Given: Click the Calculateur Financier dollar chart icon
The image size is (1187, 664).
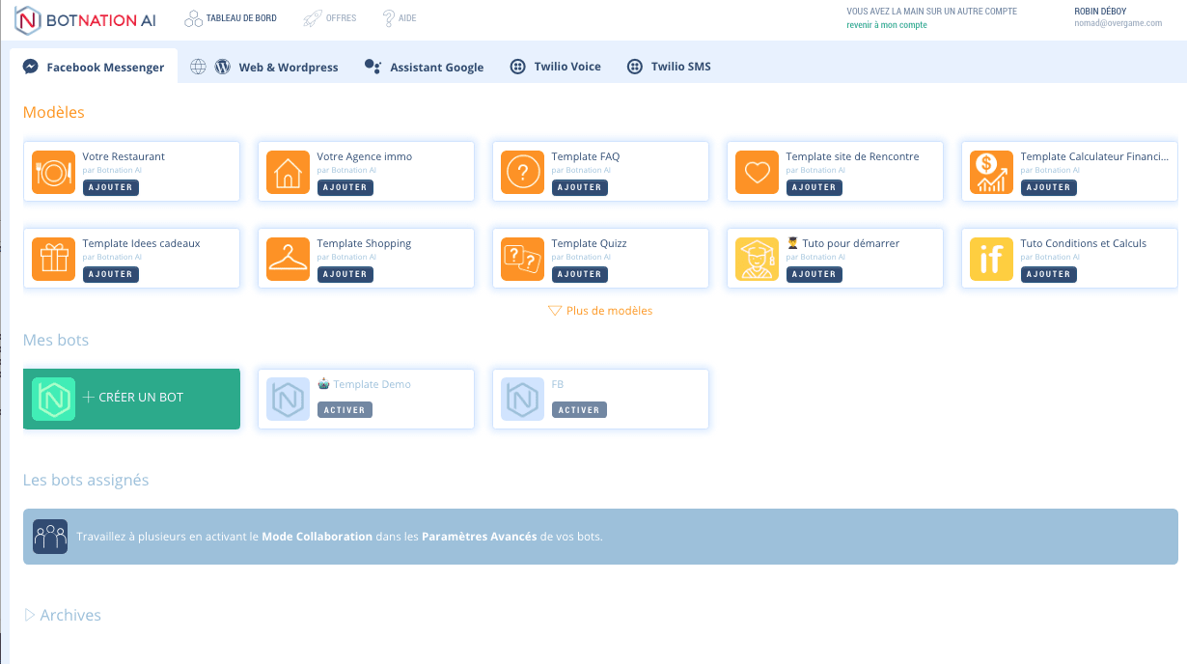Looking at the screenshot, I should tap(991, 172).
